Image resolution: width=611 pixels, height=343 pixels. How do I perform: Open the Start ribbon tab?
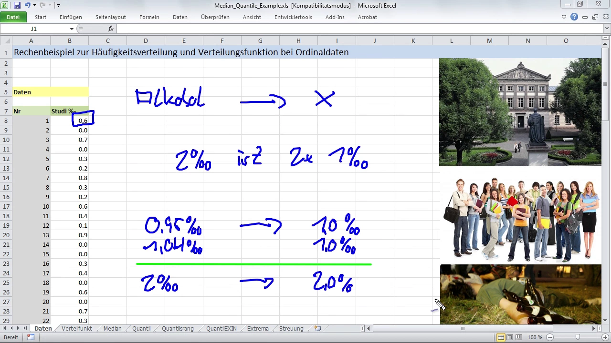(x=41, y=17)
